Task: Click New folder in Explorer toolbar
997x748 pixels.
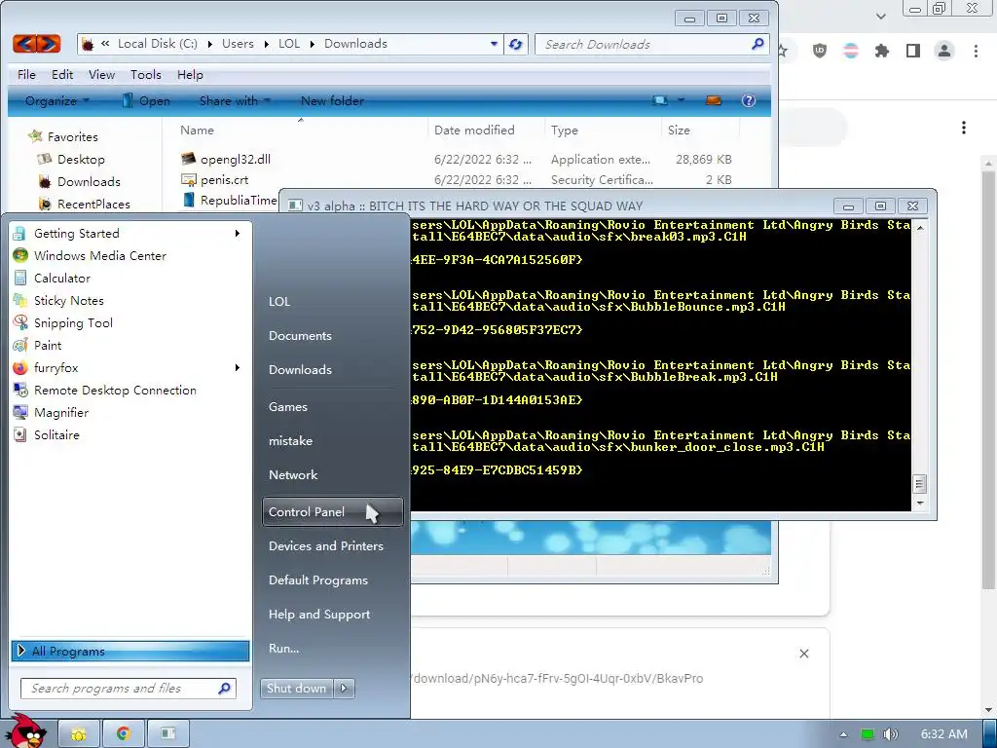Action: pos(332,100)
